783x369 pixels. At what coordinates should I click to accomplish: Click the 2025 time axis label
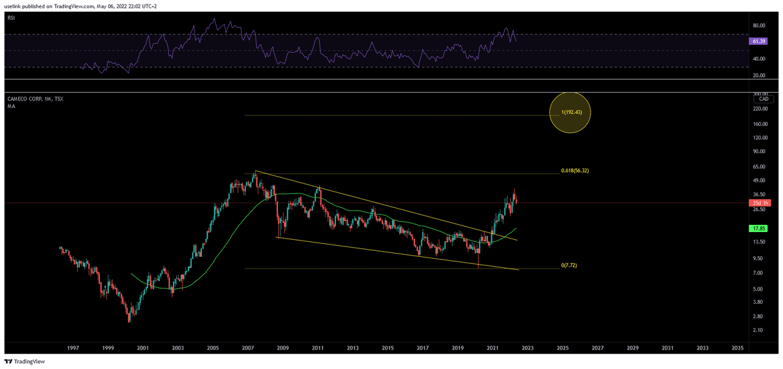coord(562,348)
